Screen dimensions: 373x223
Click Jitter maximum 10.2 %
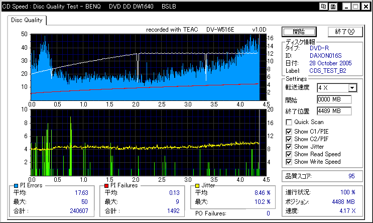pos(263,202)
